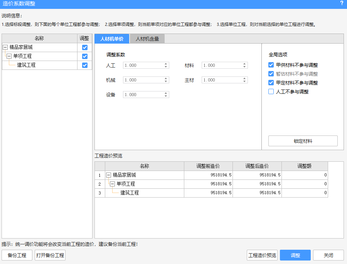Image resolution: width=347 pixels, height=264 pixels.
Task: Collapse 单项工程 in the left tree
Action: coord(9,56)
